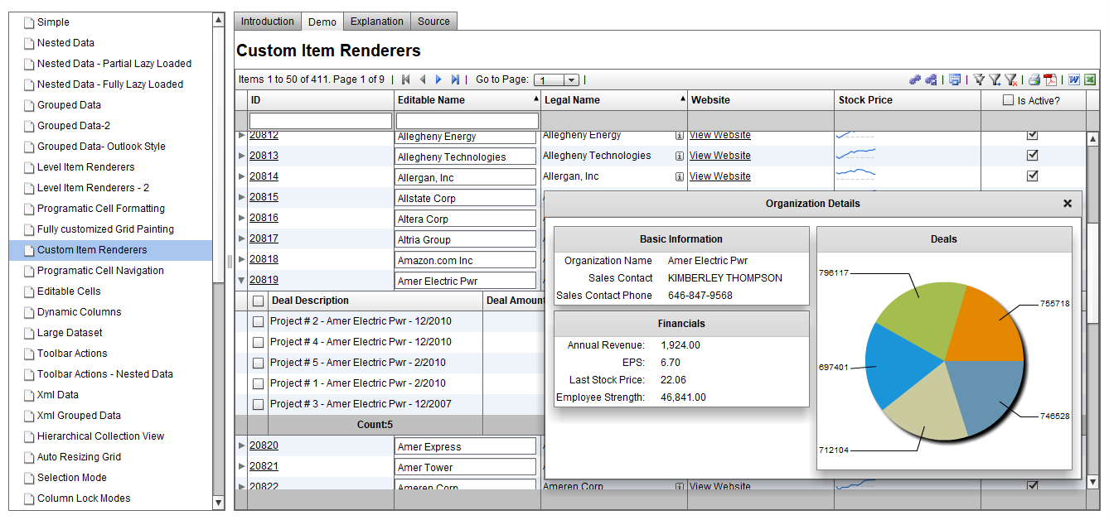Expand row 20816 details
This screenshot has height=520, width=1109.
(242, 218)
